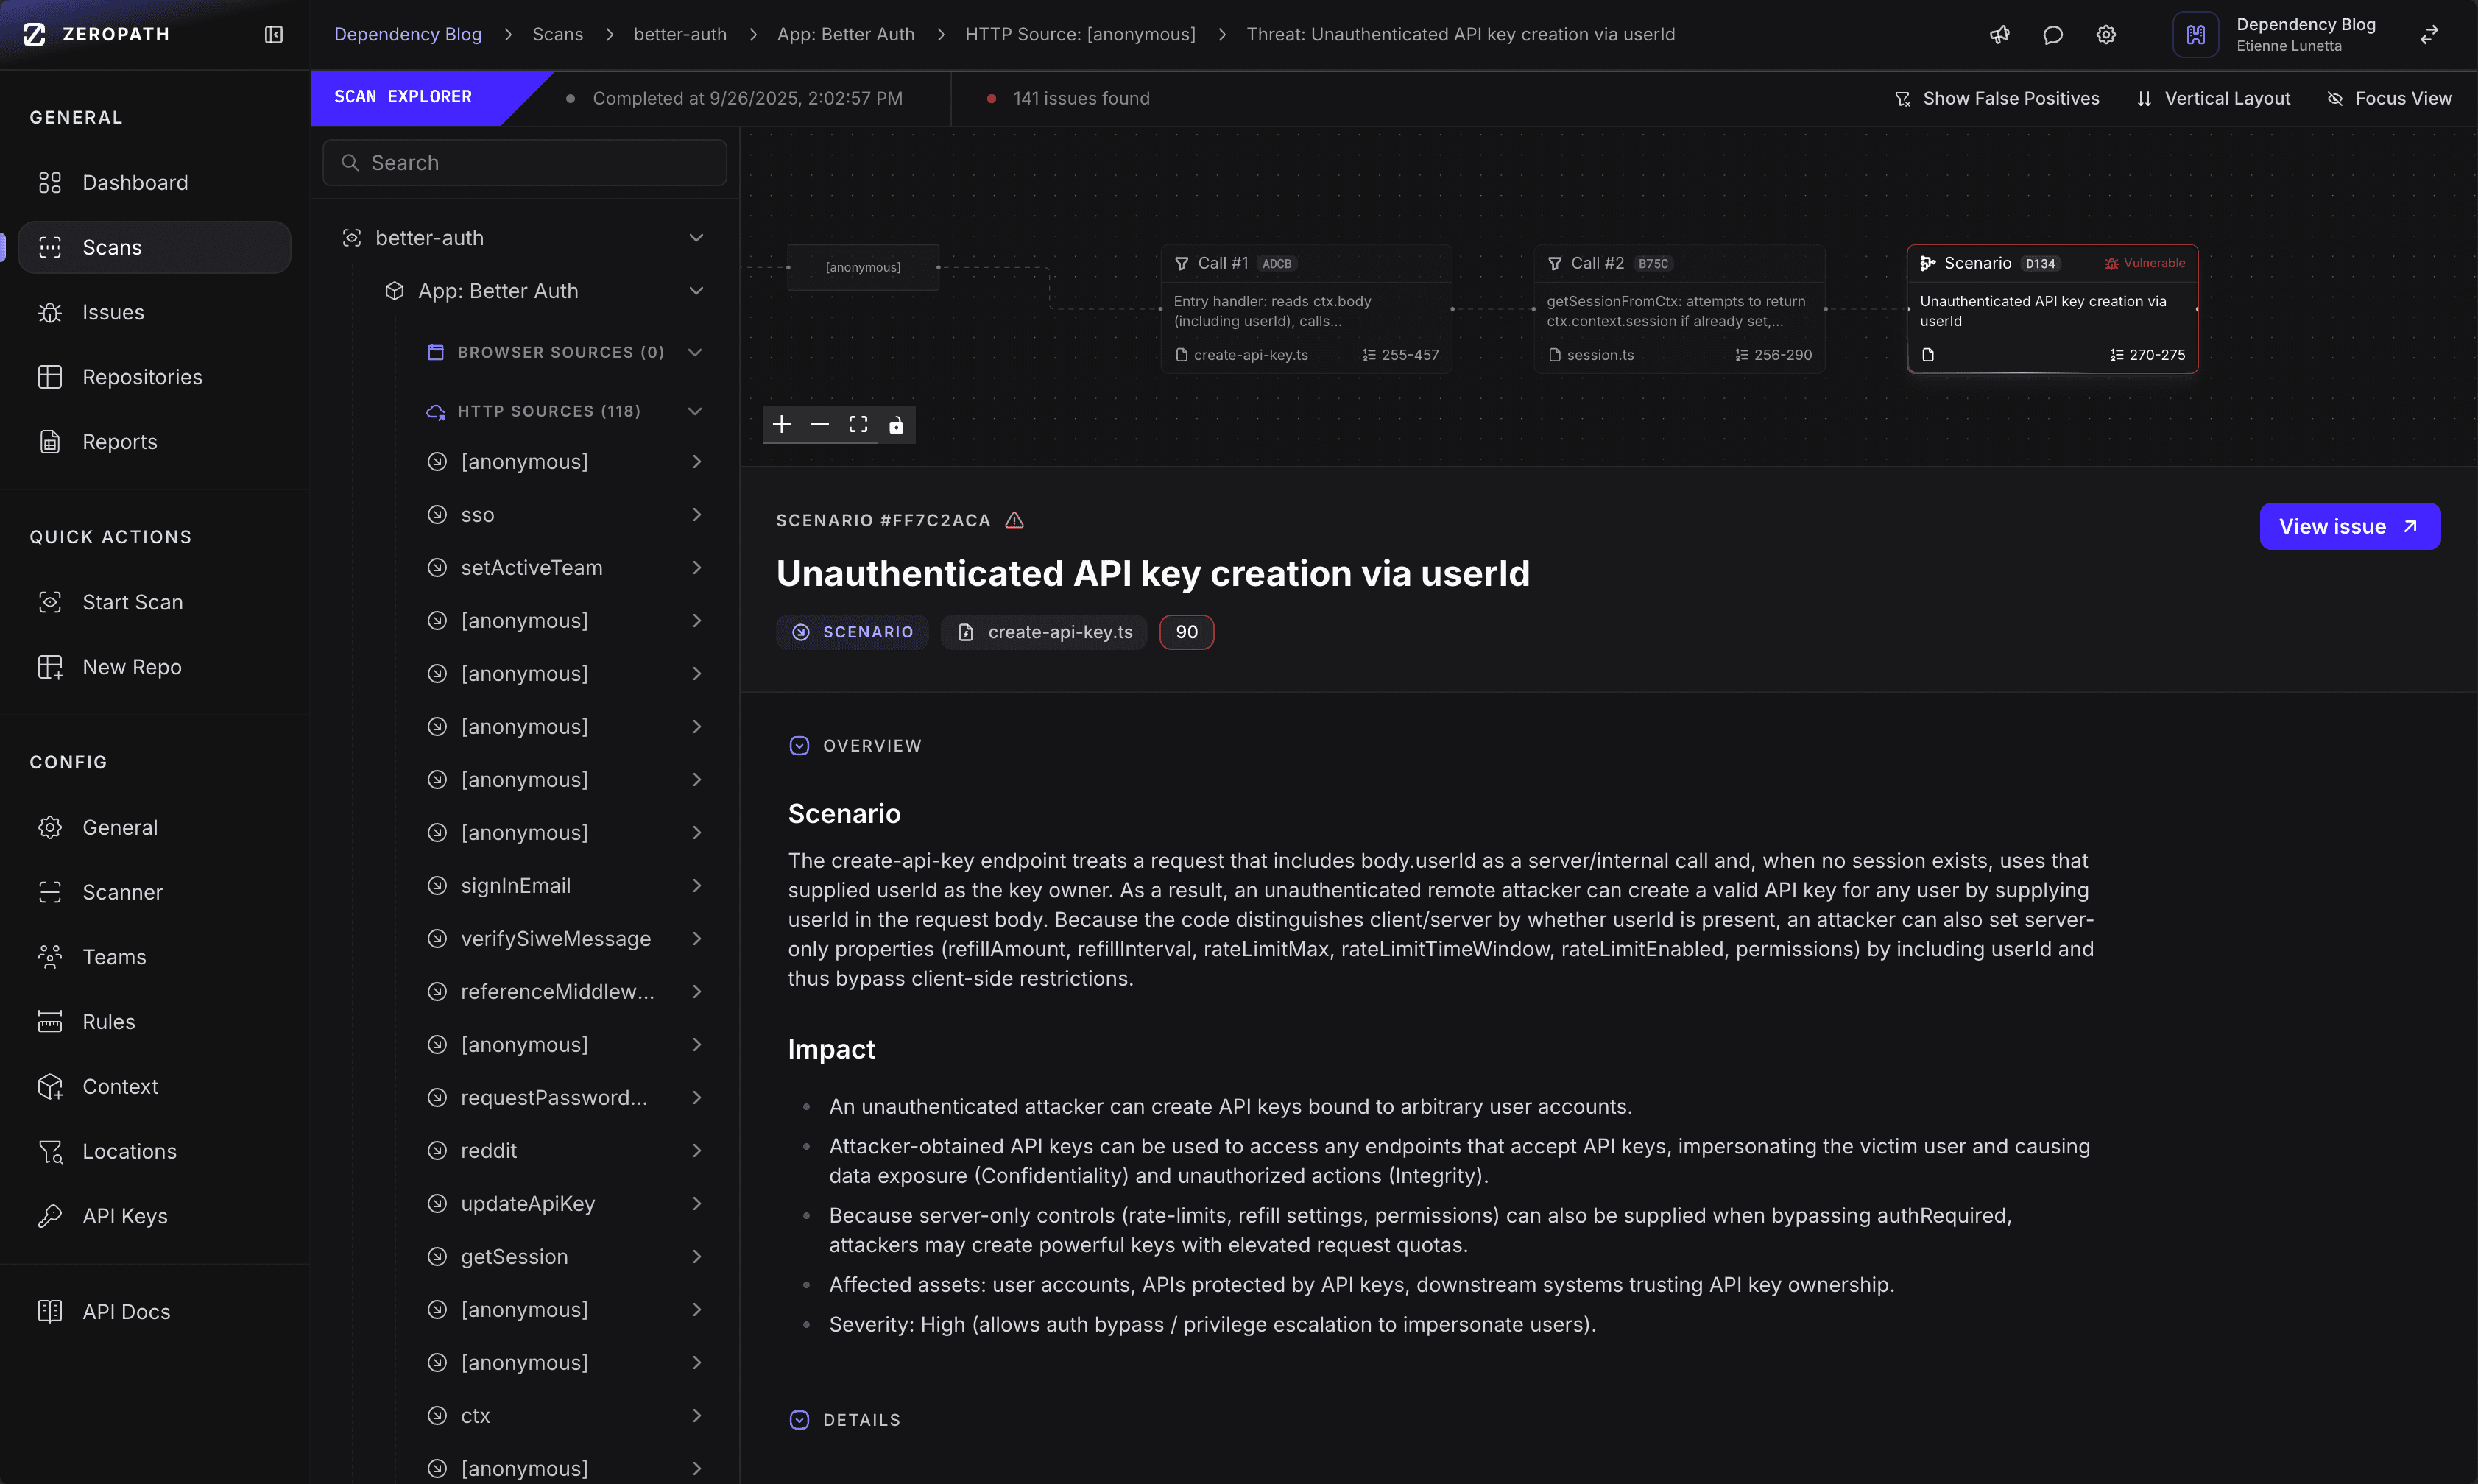
Task: Open API Docs from the sidebar
Action: point(125,1311)
